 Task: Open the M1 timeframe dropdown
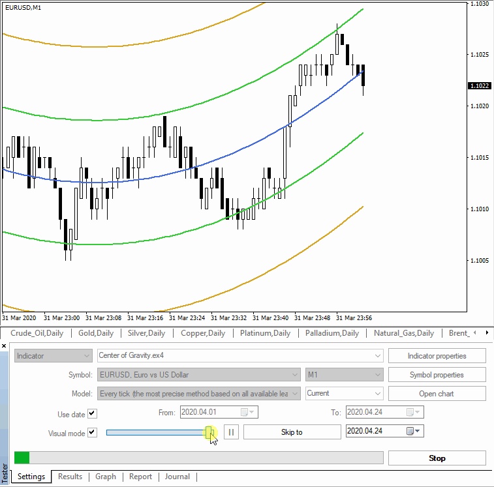click(x=377, y=375)
